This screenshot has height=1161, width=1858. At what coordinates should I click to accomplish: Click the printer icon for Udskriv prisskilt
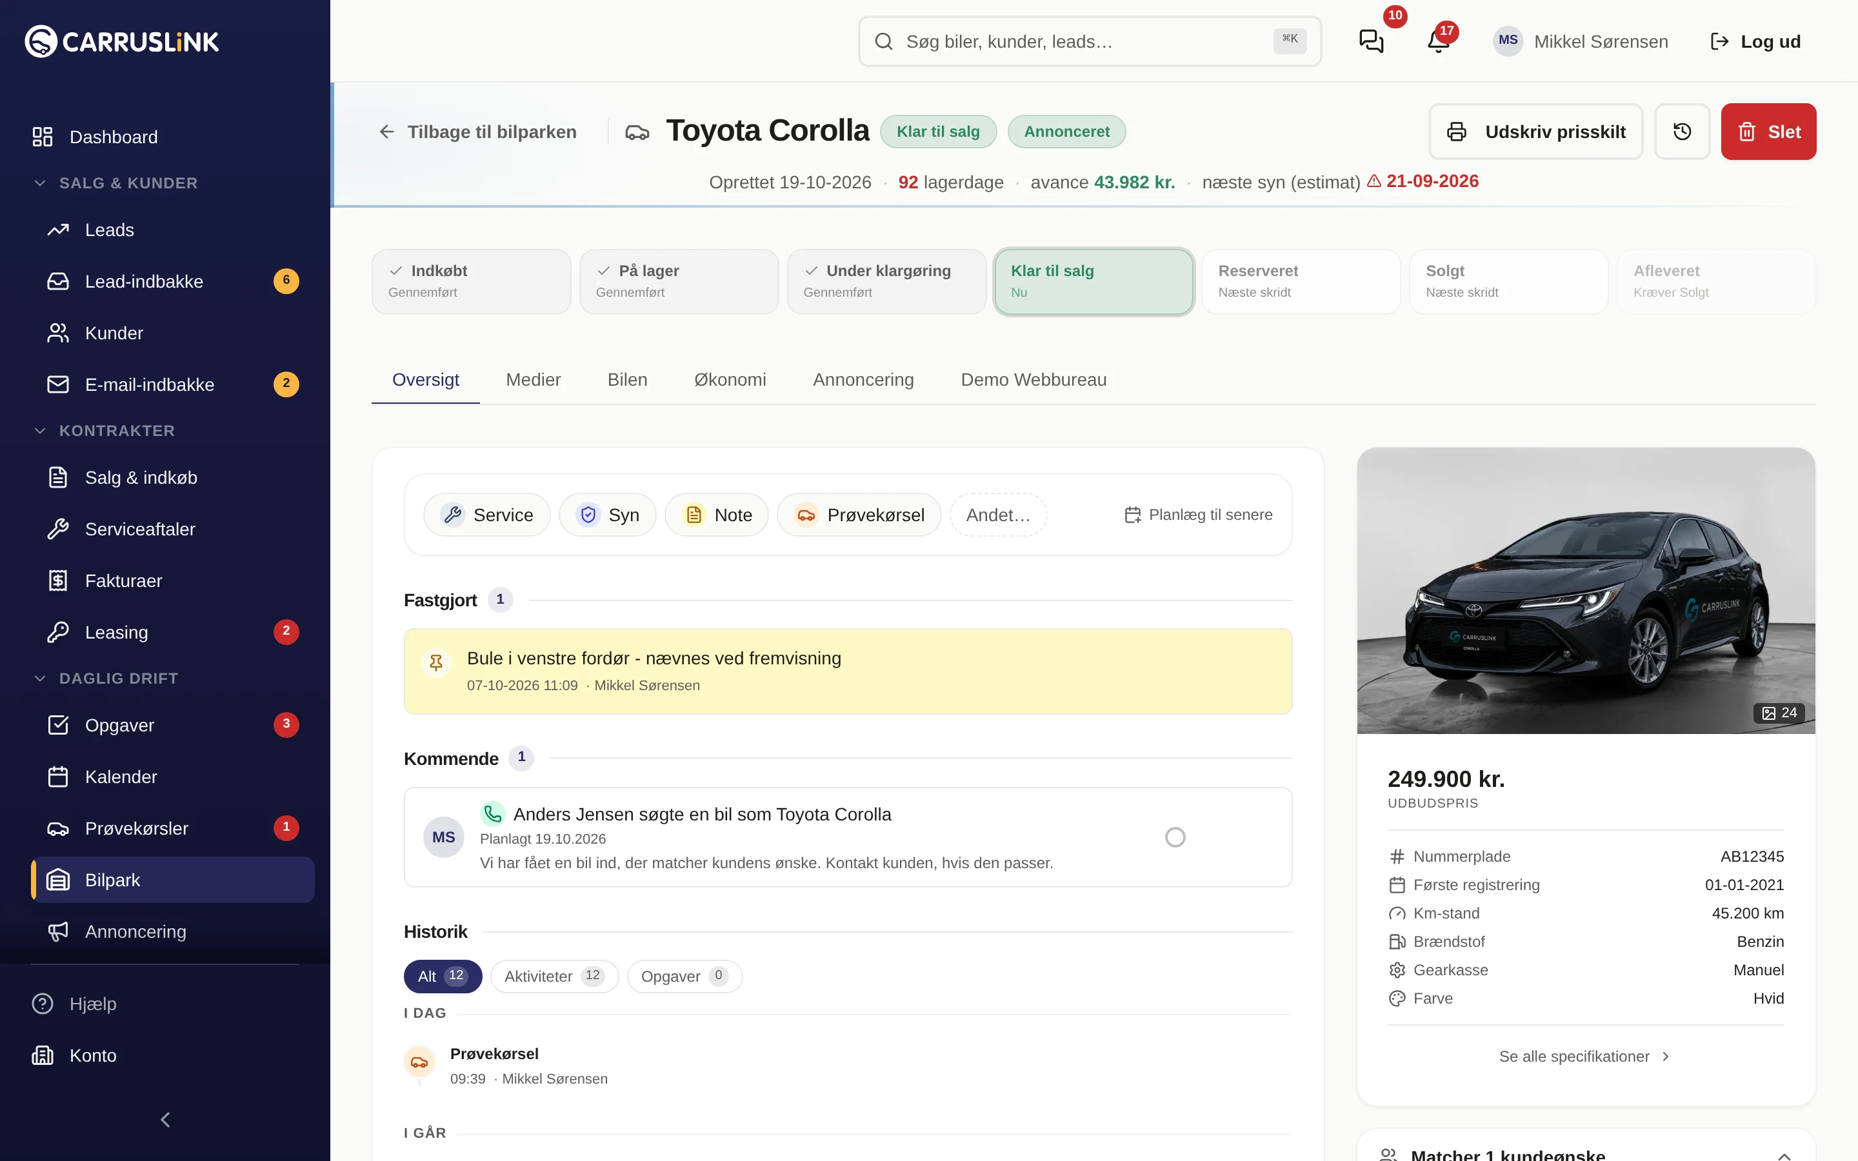pyautogui.click(x=1457, y=132)
